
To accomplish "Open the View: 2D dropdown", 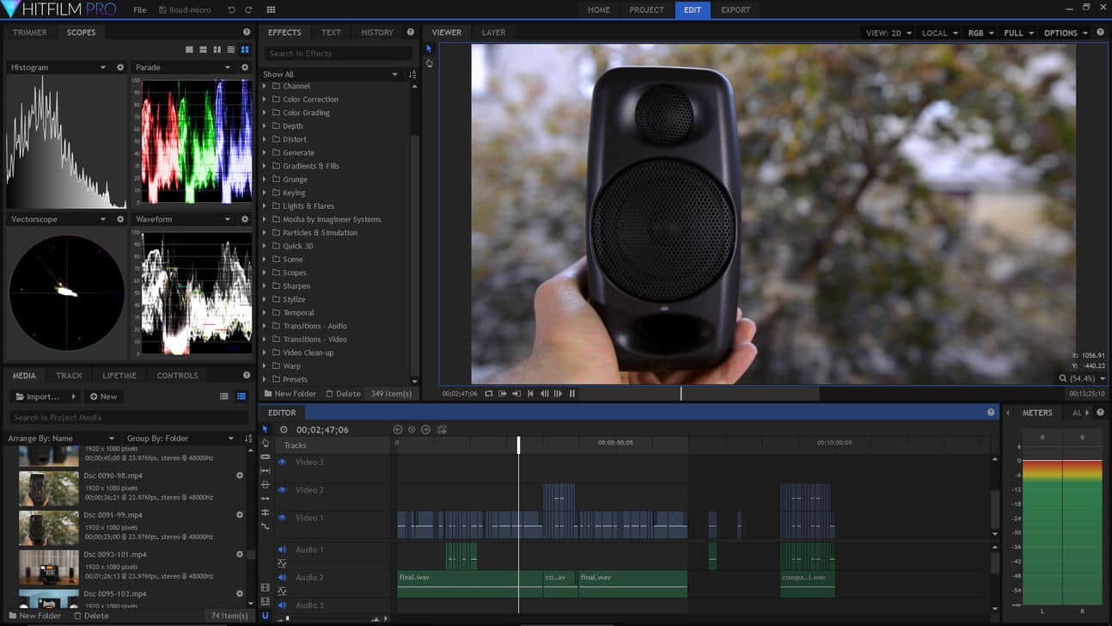I will click(889, 33).
